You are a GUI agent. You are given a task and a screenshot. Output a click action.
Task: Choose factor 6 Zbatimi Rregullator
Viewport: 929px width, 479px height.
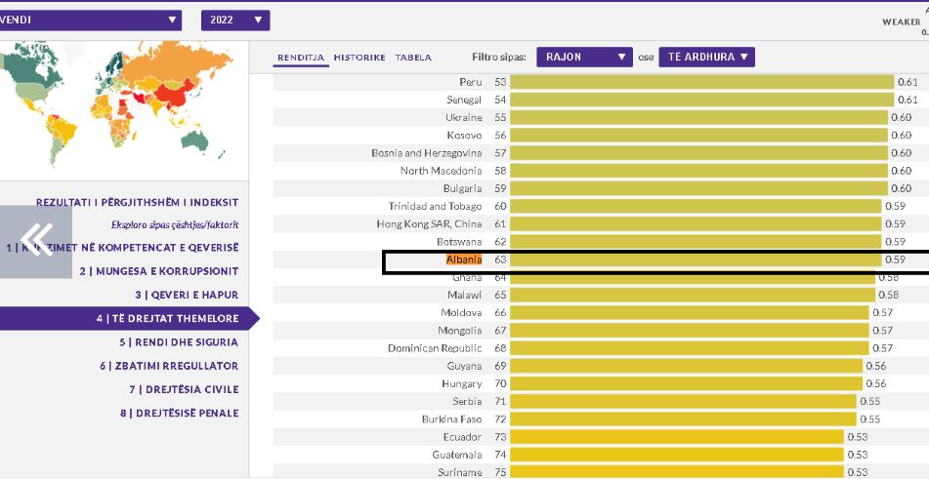(168, 366)
